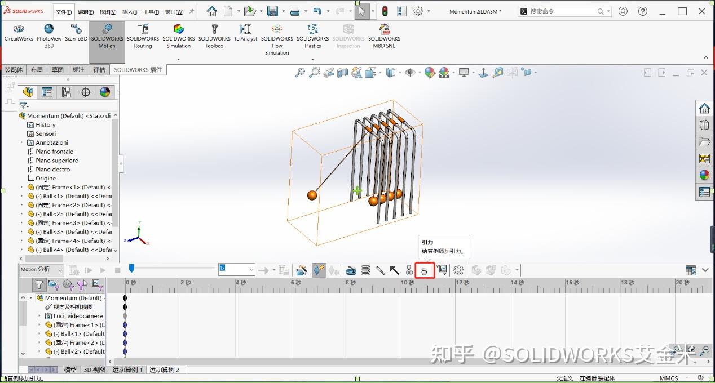Click the playback time slider handle

pyautogui.click(x=131, y=269)
